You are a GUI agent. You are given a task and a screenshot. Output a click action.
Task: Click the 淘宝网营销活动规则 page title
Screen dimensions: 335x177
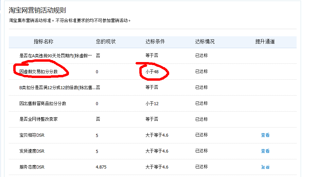coord(37,11)
